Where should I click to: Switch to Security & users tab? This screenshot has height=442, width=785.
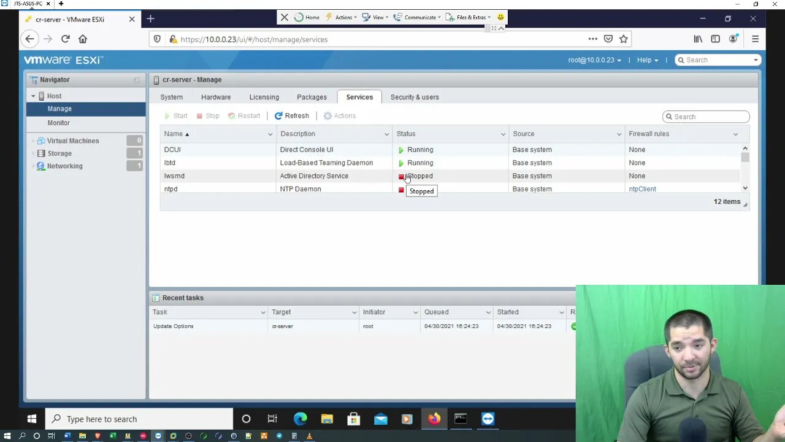coord(415,97)
